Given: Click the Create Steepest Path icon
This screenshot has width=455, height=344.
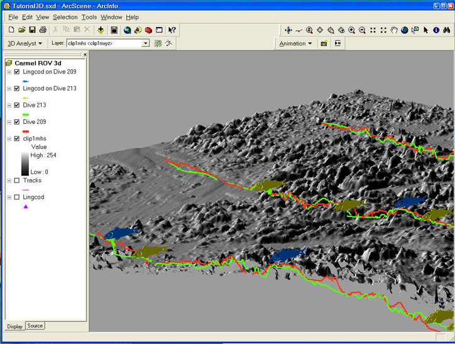Looking at the screenshot, I should tap(168, 43).
